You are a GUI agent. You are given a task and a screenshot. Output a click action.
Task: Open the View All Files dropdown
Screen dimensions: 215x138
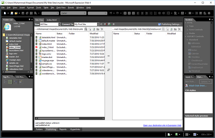(59, 24)
